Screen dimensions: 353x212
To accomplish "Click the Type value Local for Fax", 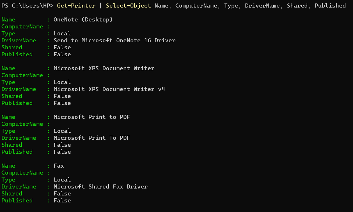I will (62, 180).
